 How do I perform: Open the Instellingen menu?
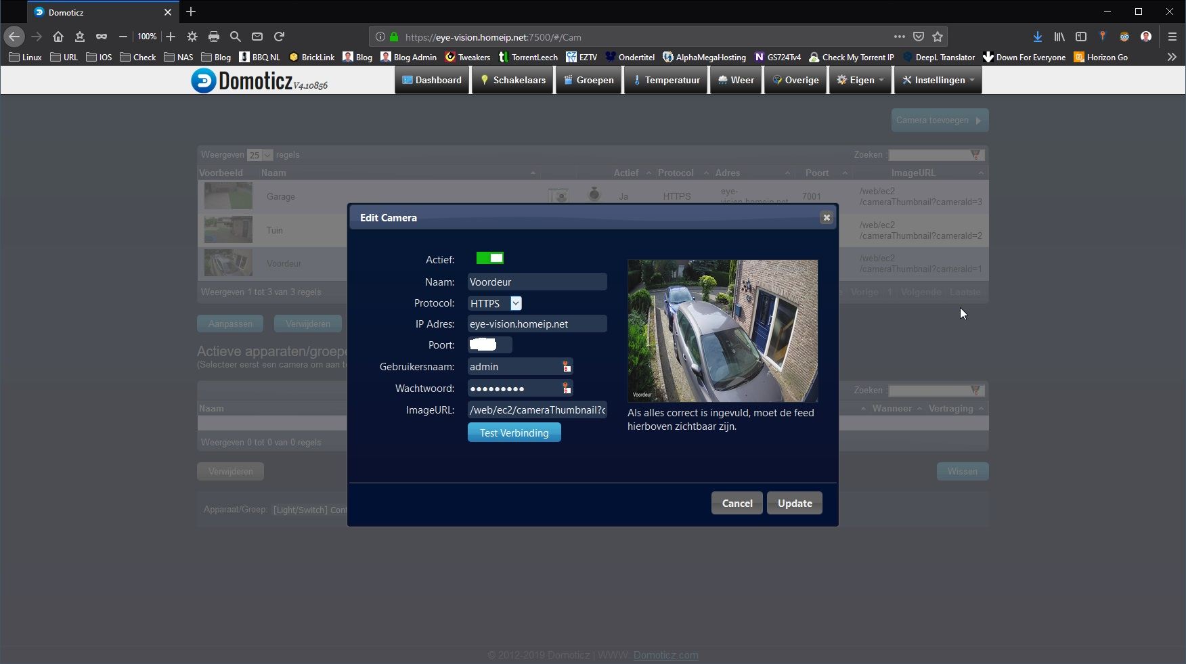coord(939,80)
